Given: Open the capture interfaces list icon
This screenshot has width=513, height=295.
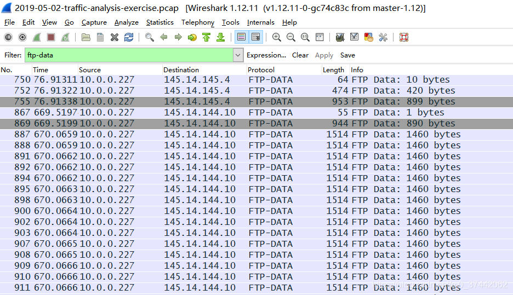Looking at the screenshot, I should 8,37.
